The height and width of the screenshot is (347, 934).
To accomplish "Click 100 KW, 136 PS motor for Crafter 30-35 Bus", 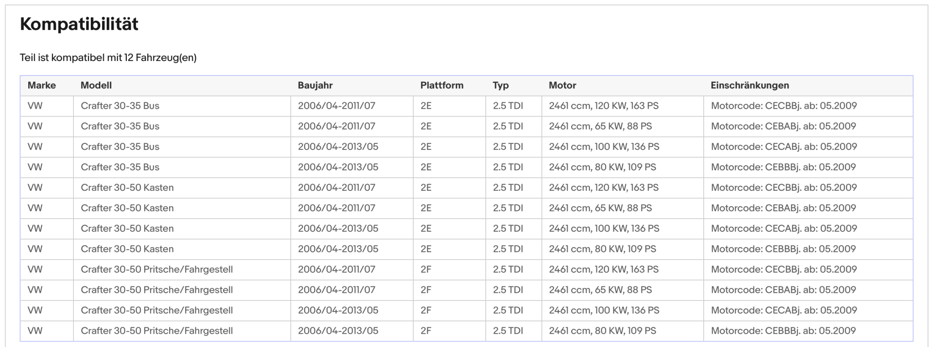I will (604, 147).
